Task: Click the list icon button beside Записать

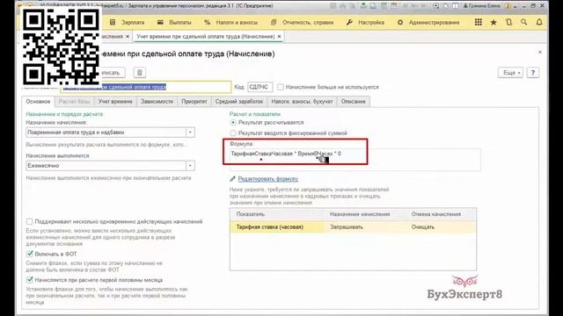Action: pos(140,73)
